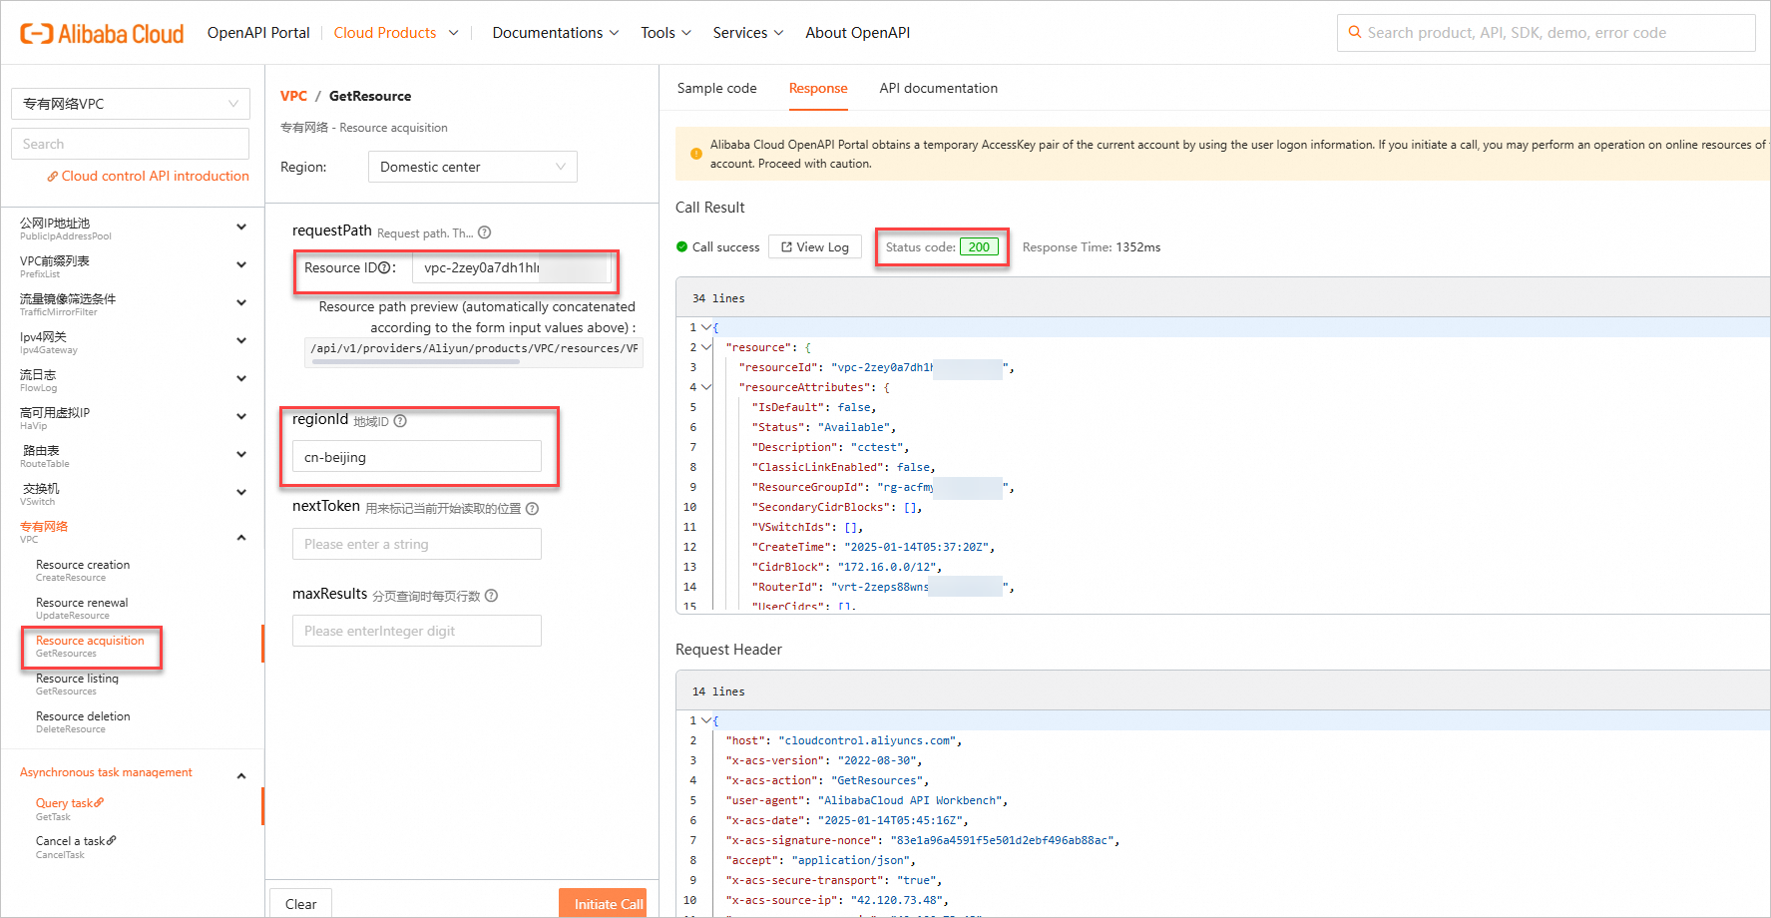Click the regionId input field
Screen dimensions: 1771x918
tap(416, 457)
